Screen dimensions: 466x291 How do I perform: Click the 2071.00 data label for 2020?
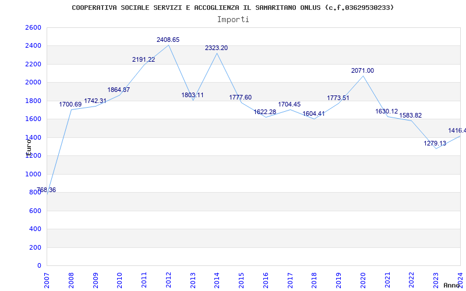click(x=362, y=70)
